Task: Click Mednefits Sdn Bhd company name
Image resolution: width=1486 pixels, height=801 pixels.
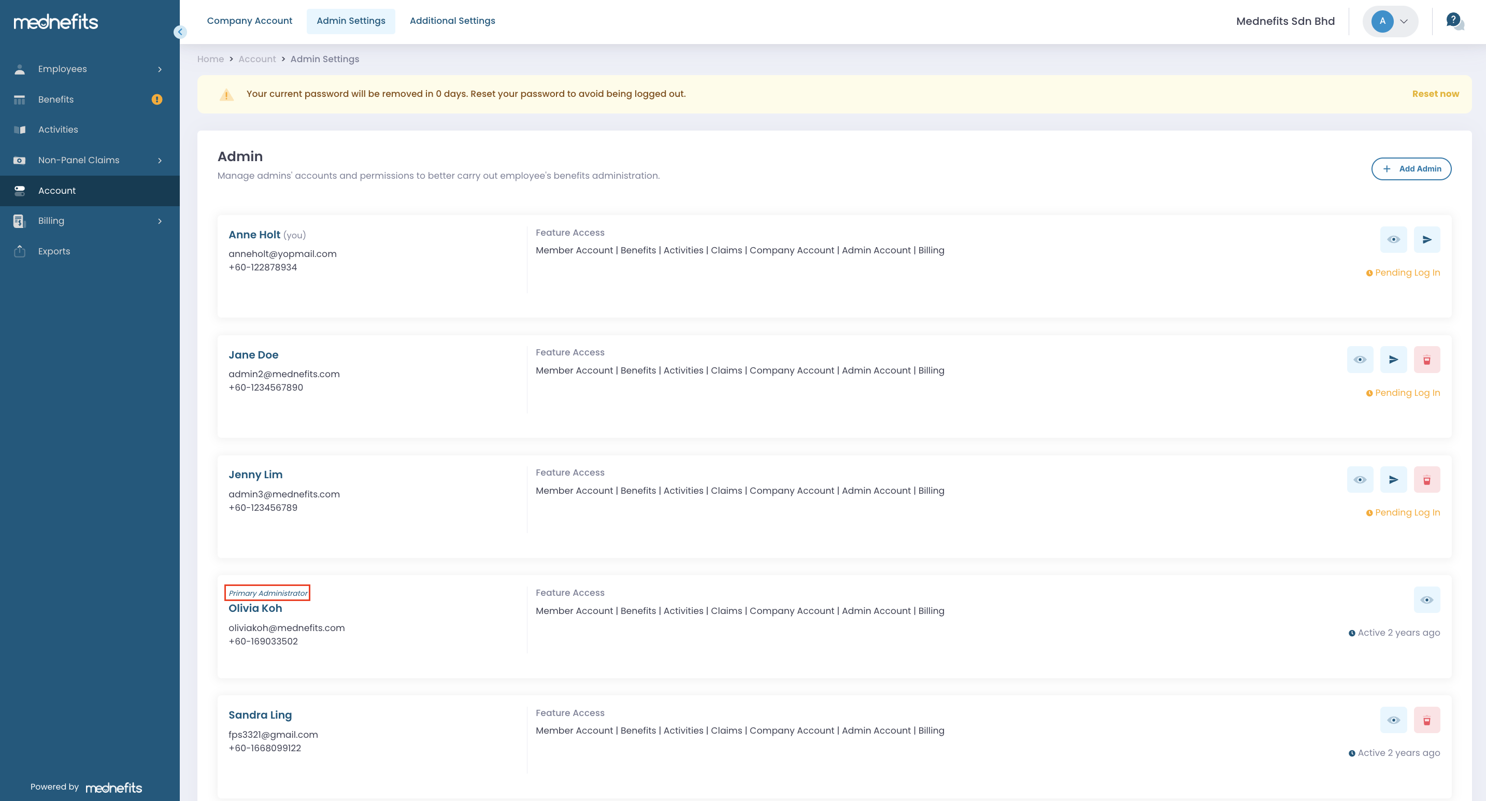Action: tap(1285, 21)
